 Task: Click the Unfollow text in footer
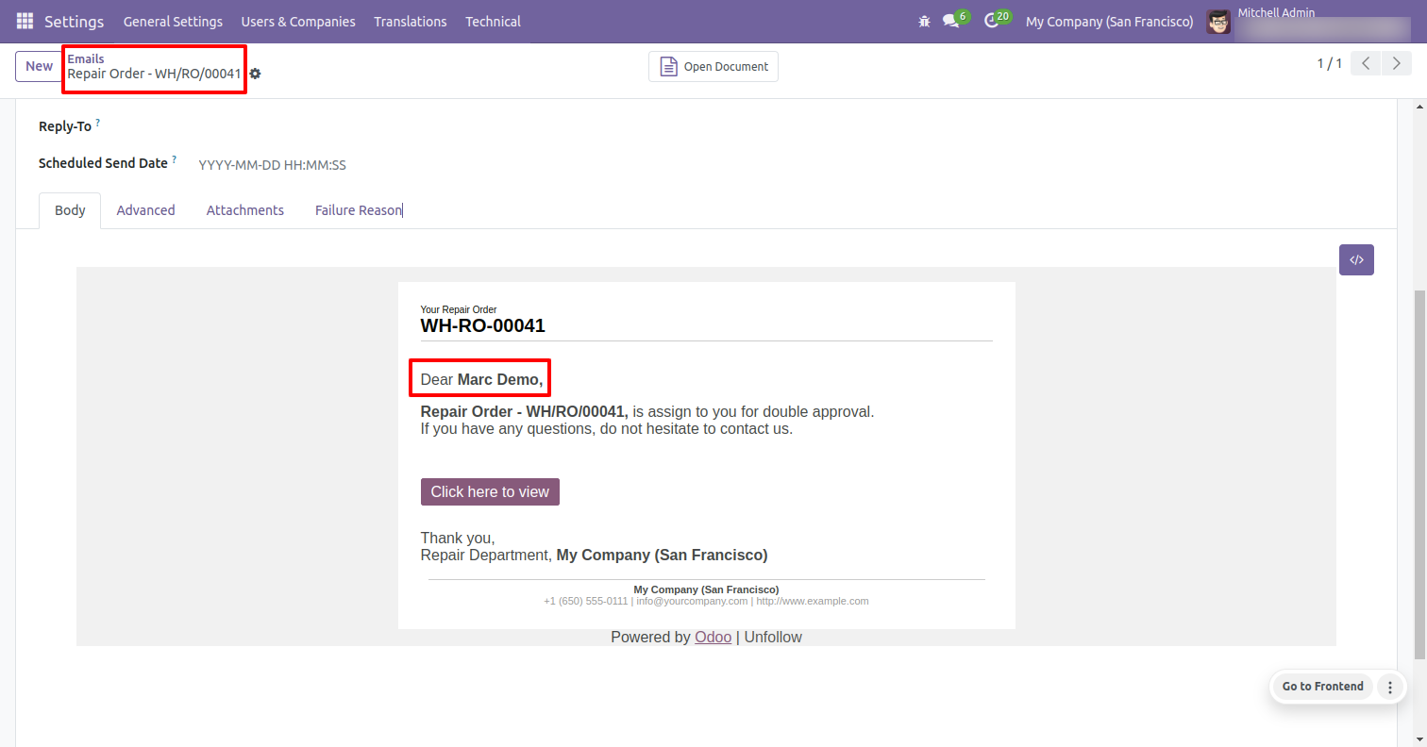tap(773, 638)
